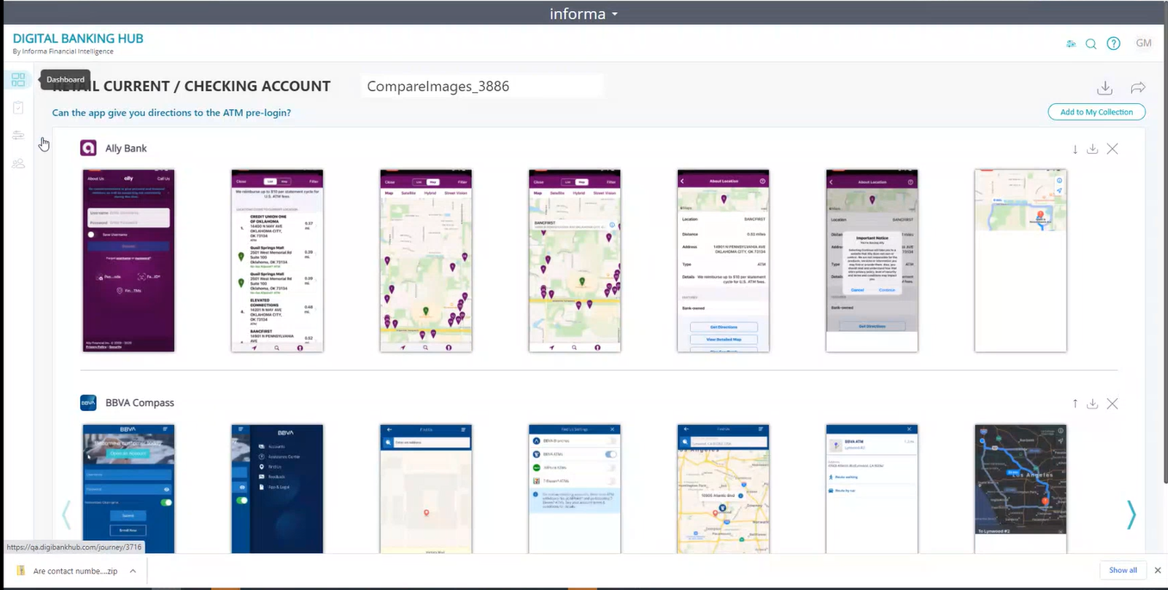Screen dimensions: 1168x590
Task: Go to next screenshots with right chevron
Action: tap(1131, 514)
